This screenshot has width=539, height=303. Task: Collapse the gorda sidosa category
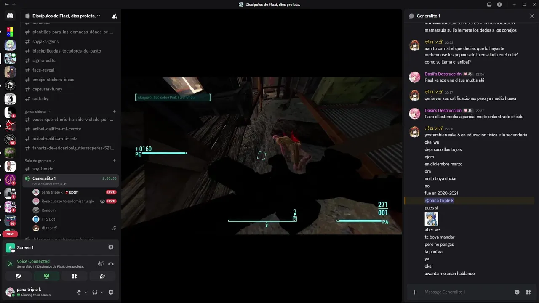tap(37, 112)
